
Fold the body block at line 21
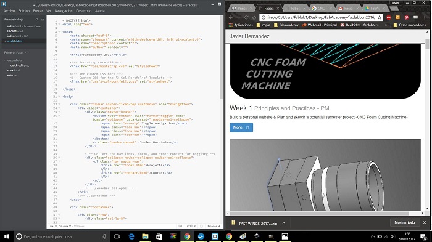point(59,97)
